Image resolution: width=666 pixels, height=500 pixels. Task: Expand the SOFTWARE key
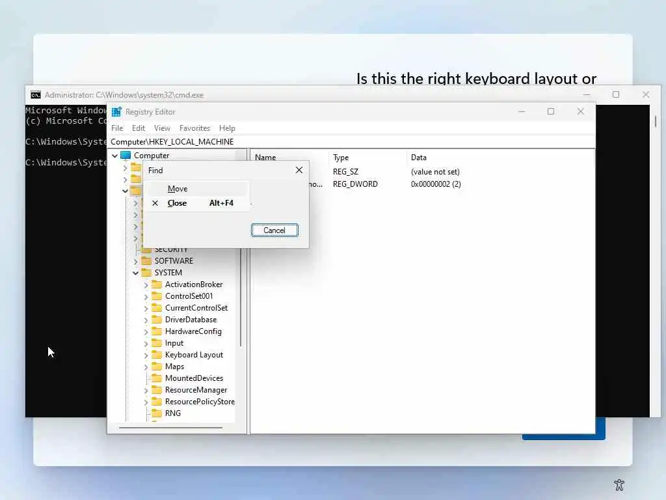pos(135,261)
